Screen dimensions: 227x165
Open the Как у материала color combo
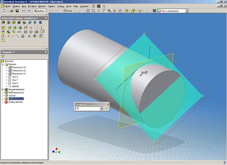[187, 11]
